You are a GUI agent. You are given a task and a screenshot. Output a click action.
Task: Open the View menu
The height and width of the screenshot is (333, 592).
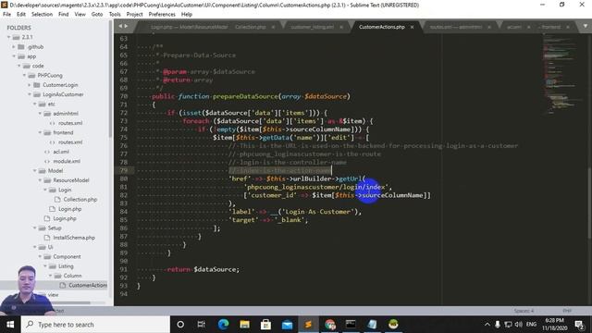(80, 14)
